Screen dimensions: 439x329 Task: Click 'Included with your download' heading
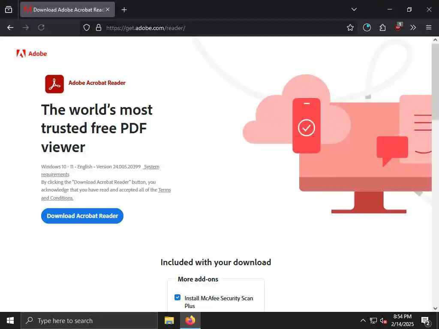click(216, 262)
